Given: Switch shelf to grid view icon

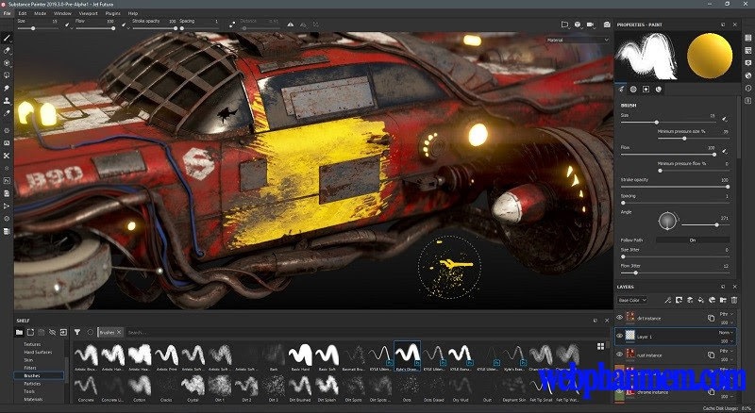Looking at the screenshot, I should tap(600, 346).
